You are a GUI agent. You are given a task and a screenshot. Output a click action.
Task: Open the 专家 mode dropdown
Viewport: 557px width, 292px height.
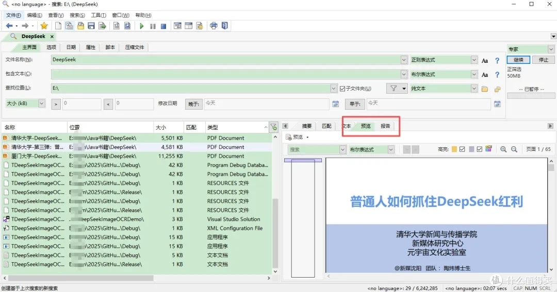[x=551, y=49]
